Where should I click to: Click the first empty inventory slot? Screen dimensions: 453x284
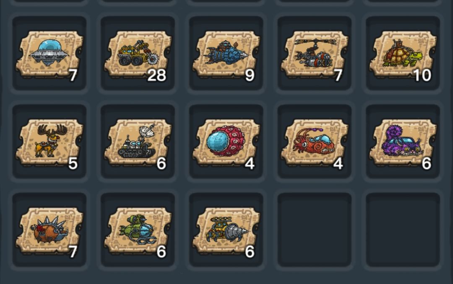(x=315, y=230)
